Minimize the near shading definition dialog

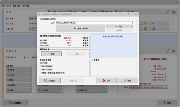point(122,14)
